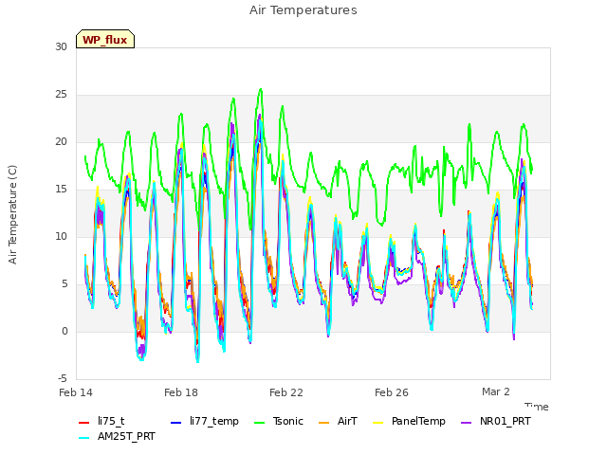Click the -5 y-axis tick label
607x455 pixels.
tap(63, 378)
